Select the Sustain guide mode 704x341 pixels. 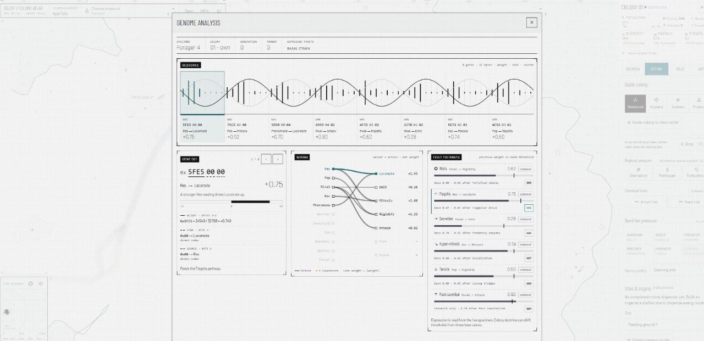click(x=678, y=104)
